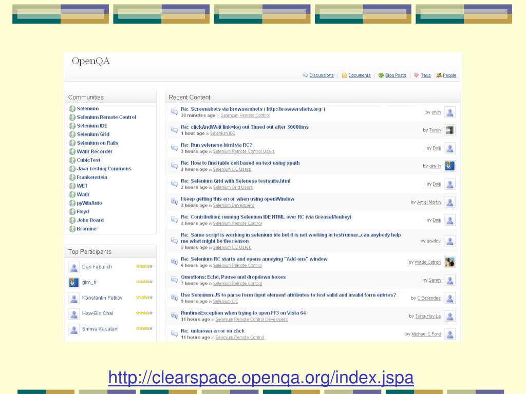This screenshot has height=394, width=526.
Task: Click Selenium Remote Control Developers link
Action: (x=252, y=319)
